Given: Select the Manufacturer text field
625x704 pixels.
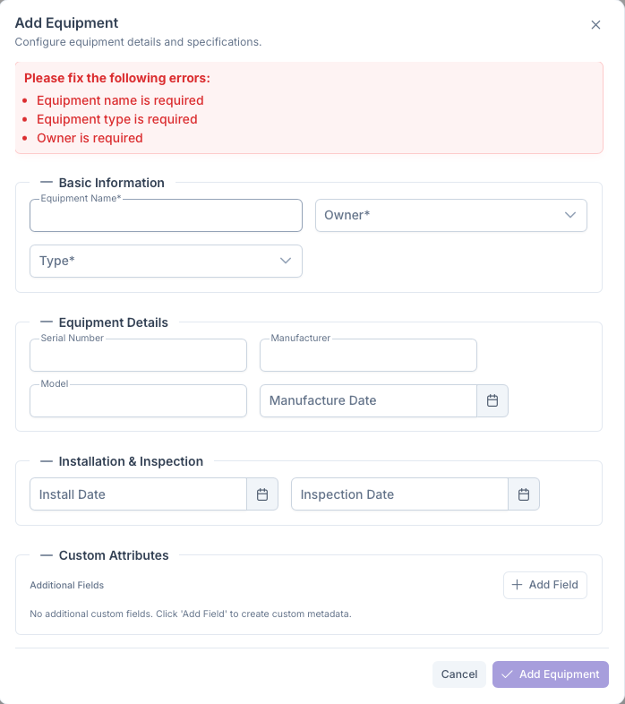Looking at the screenshot, I should click(x=368, y=356).
